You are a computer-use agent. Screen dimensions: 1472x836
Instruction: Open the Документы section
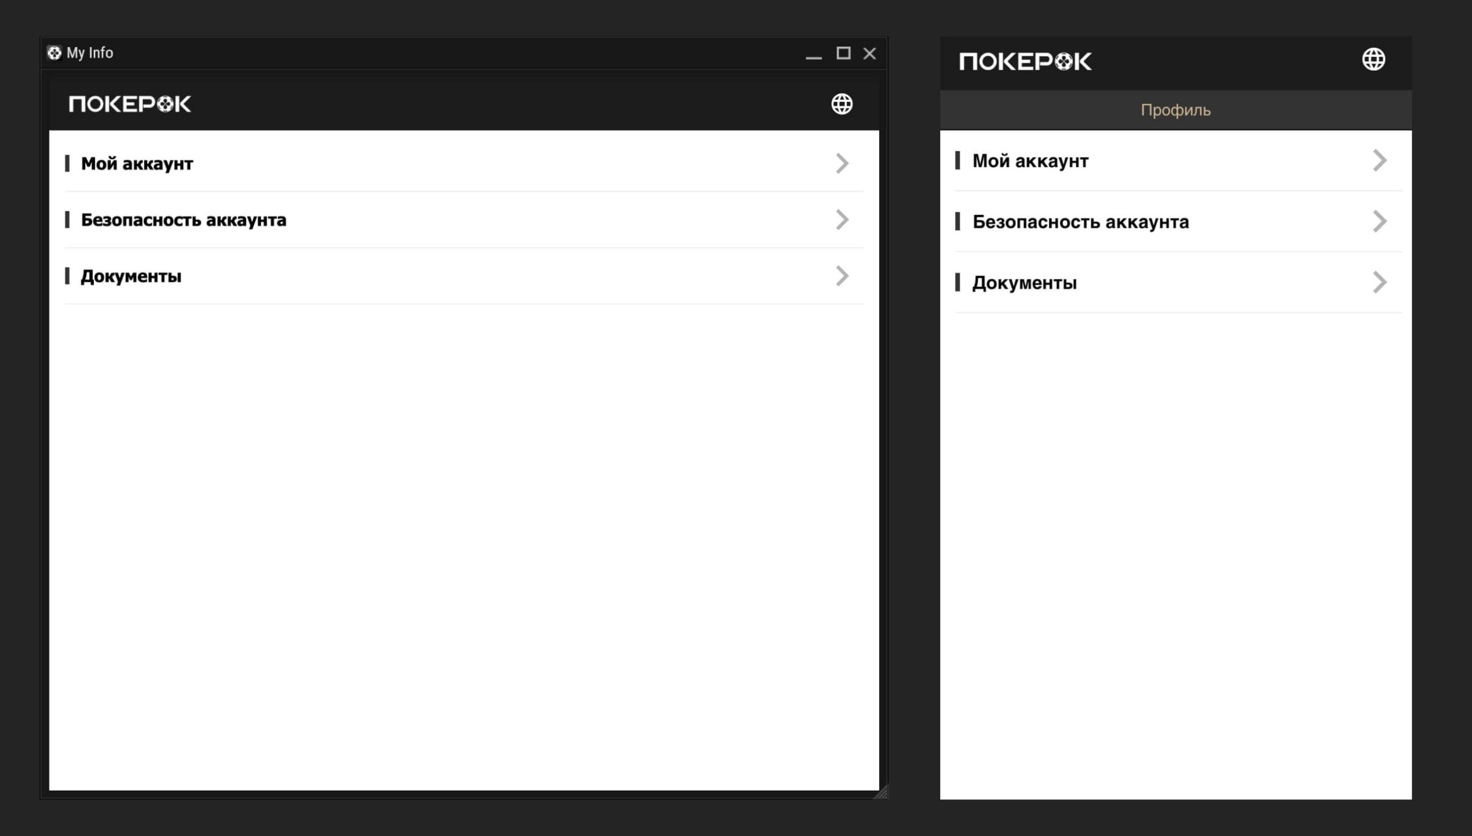click(131, 275)
